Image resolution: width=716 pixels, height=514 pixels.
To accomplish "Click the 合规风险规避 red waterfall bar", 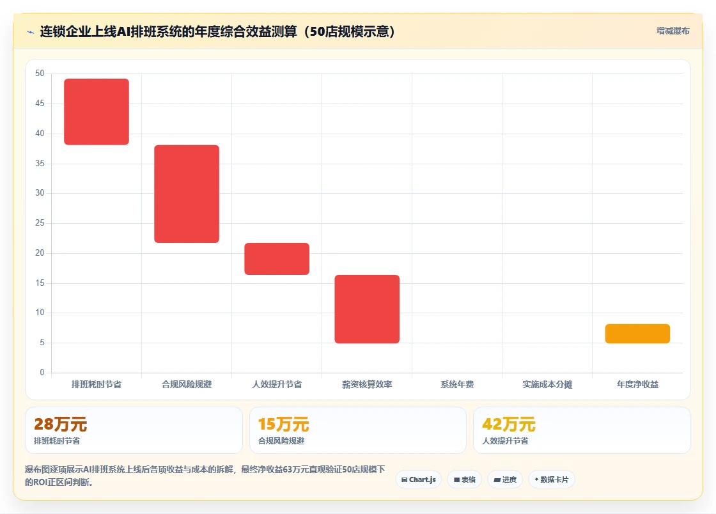I will 187,194.
